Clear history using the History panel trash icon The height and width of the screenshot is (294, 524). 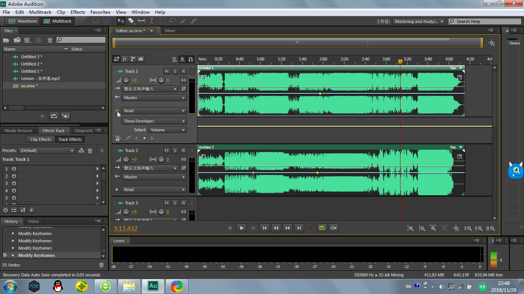click(102, 265)
